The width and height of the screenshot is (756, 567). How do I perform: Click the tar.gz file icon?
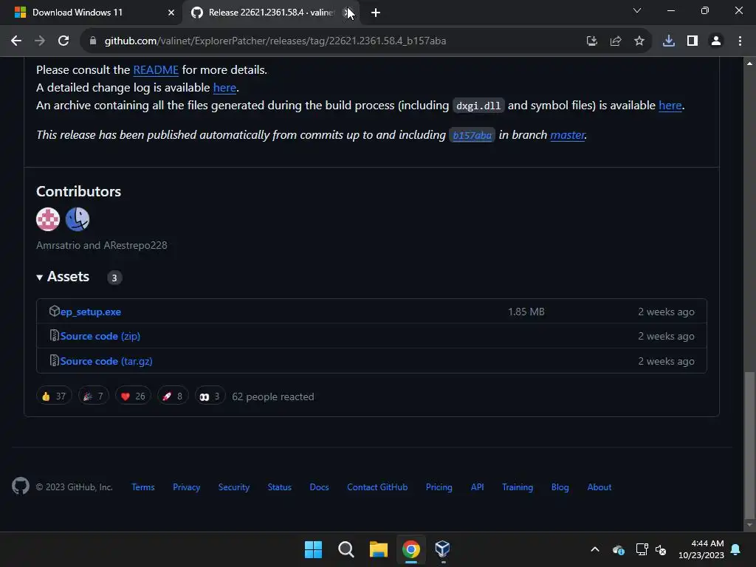55,360
